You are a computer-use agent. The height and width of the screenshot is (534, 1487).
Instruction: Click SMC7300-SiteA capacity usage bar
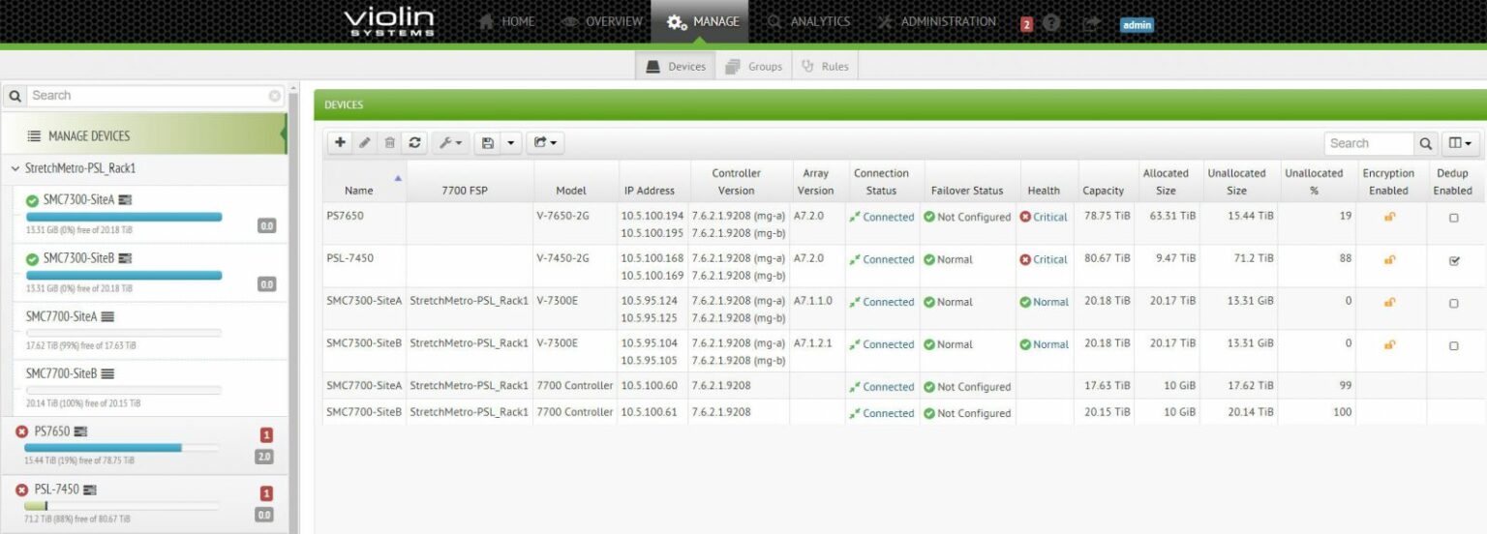(x=124, y=217)
